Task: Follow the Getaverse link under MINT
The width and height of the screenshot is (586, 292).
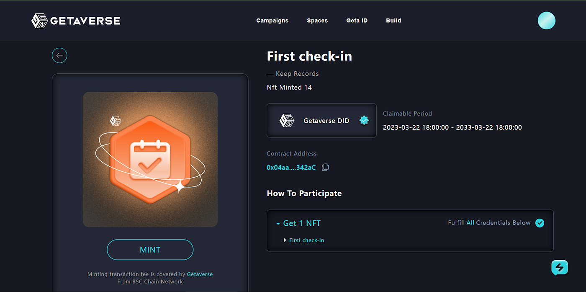Action: tap(200, 274)
